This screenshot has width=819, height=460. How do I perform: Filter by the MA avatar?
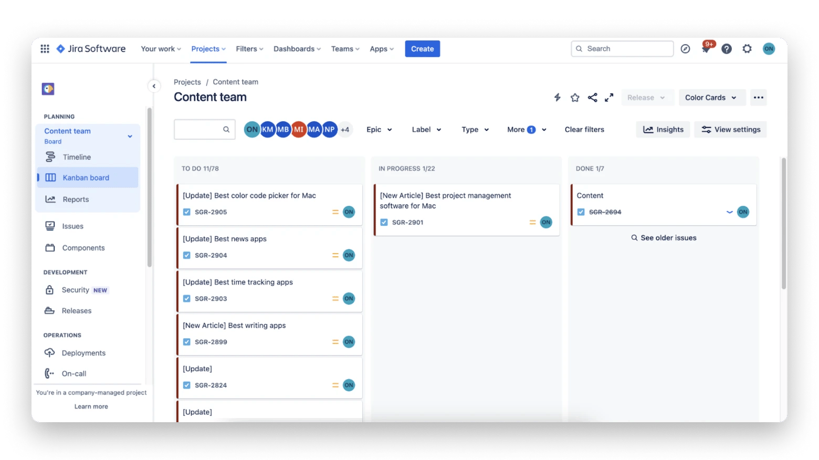pyautogui.click(x=314, y=130)
